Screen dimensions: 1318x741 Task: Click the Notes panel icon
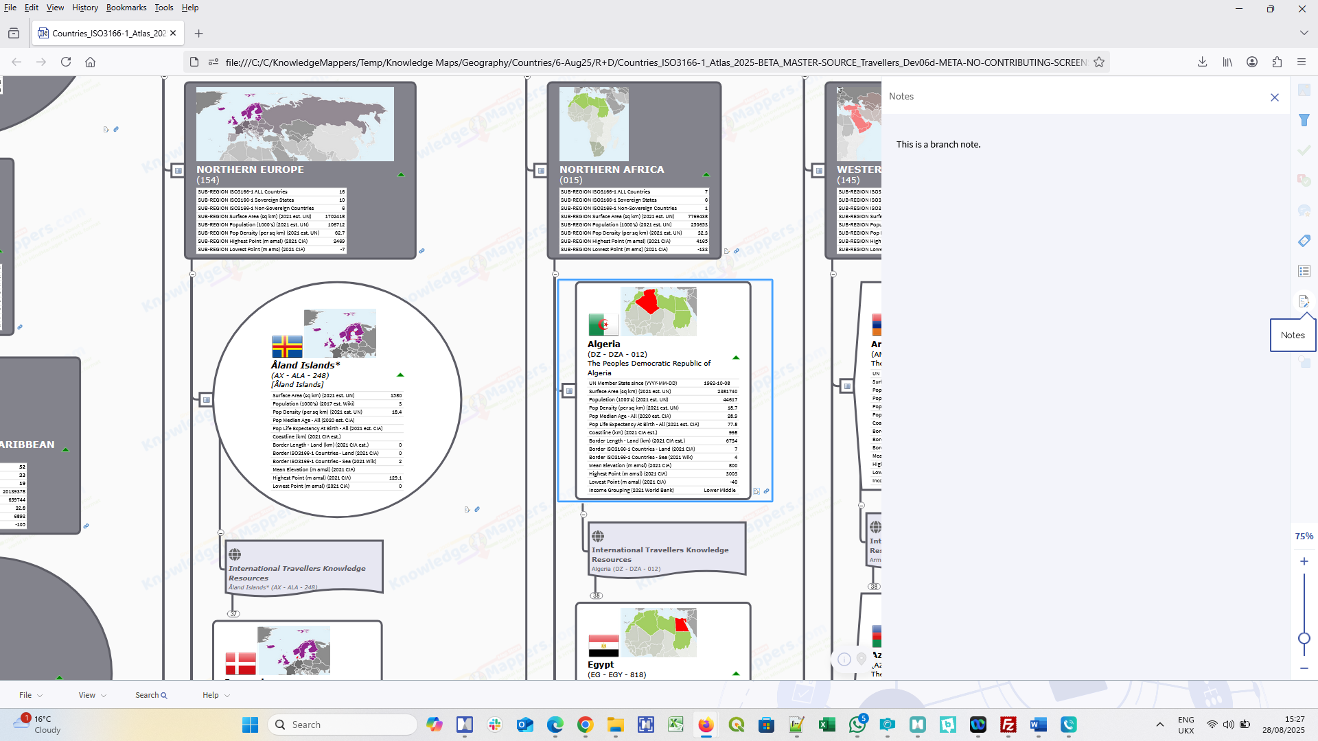click(1304, 301)
